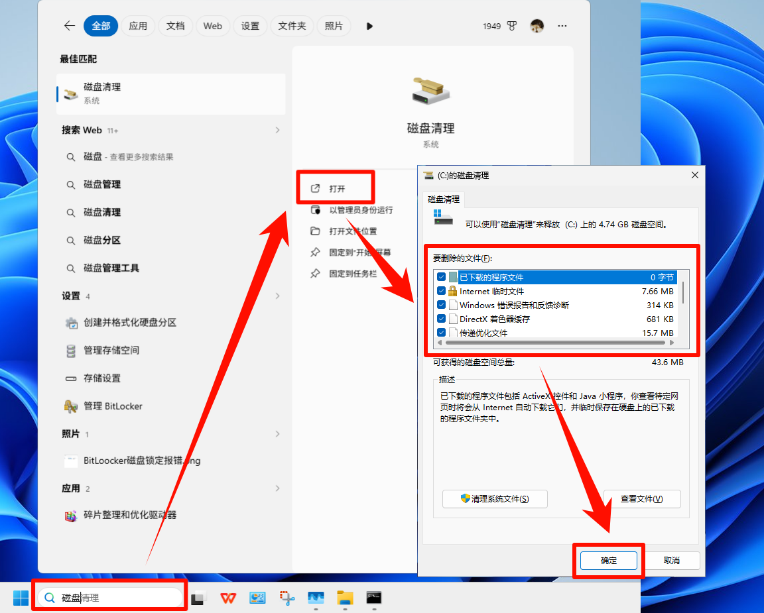Open the Control Panel taskbar icon
Viewport: 764px width, 613px height.
pyautogui.click(x=257, y=597)
